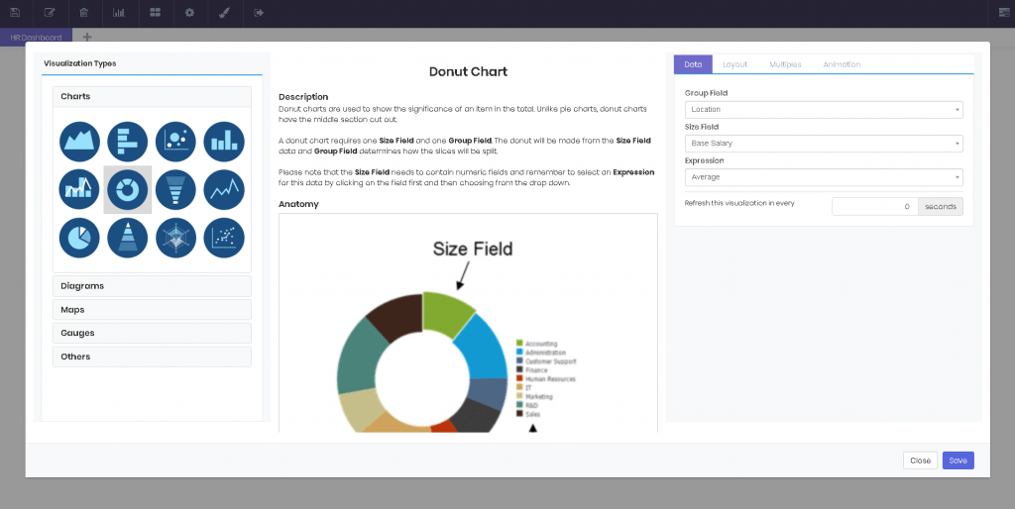Select the Pie chart visualization type

pos(79,238)
